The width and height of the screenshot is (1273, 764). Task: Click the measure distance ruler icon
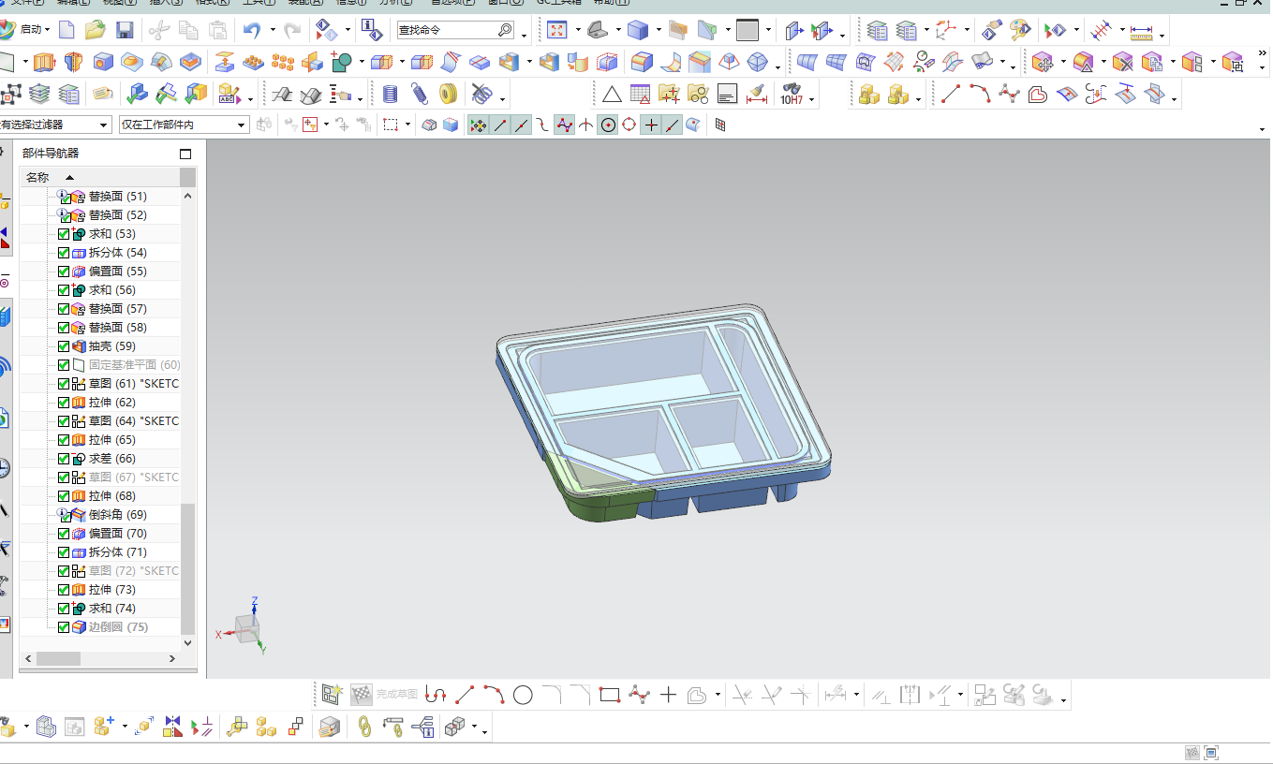coord(1141,31)
